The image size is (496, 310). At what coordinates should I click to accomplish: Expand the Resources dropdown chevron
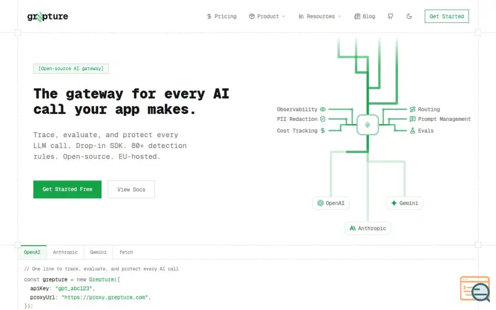click(339, 17)
